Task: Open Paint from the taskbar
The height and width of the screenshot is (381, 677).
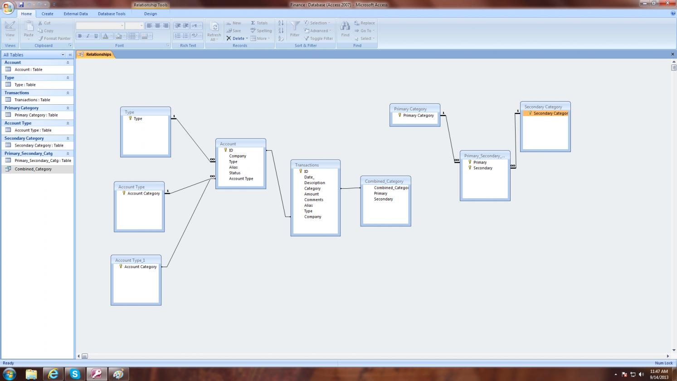Action: click(x=118, y=374)
